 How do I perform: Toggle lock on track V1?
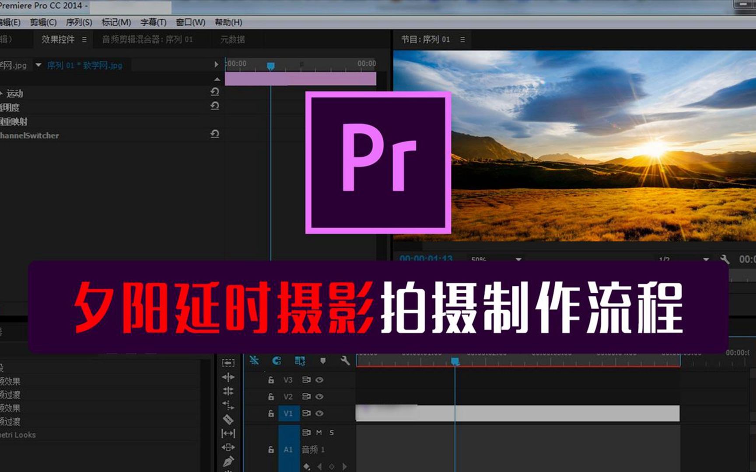271,413
